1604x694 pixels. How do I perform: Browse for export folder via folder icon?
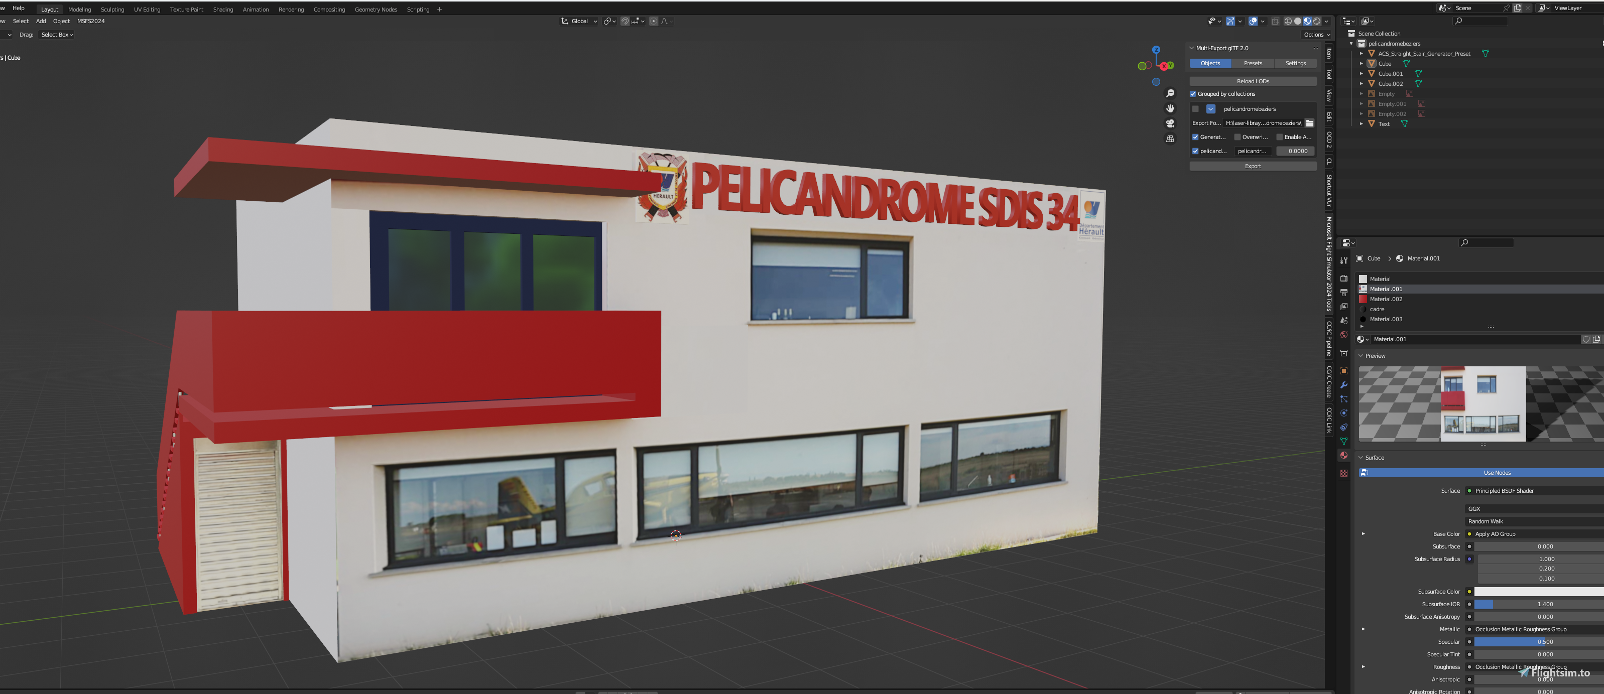click(x=1309, y=123)
